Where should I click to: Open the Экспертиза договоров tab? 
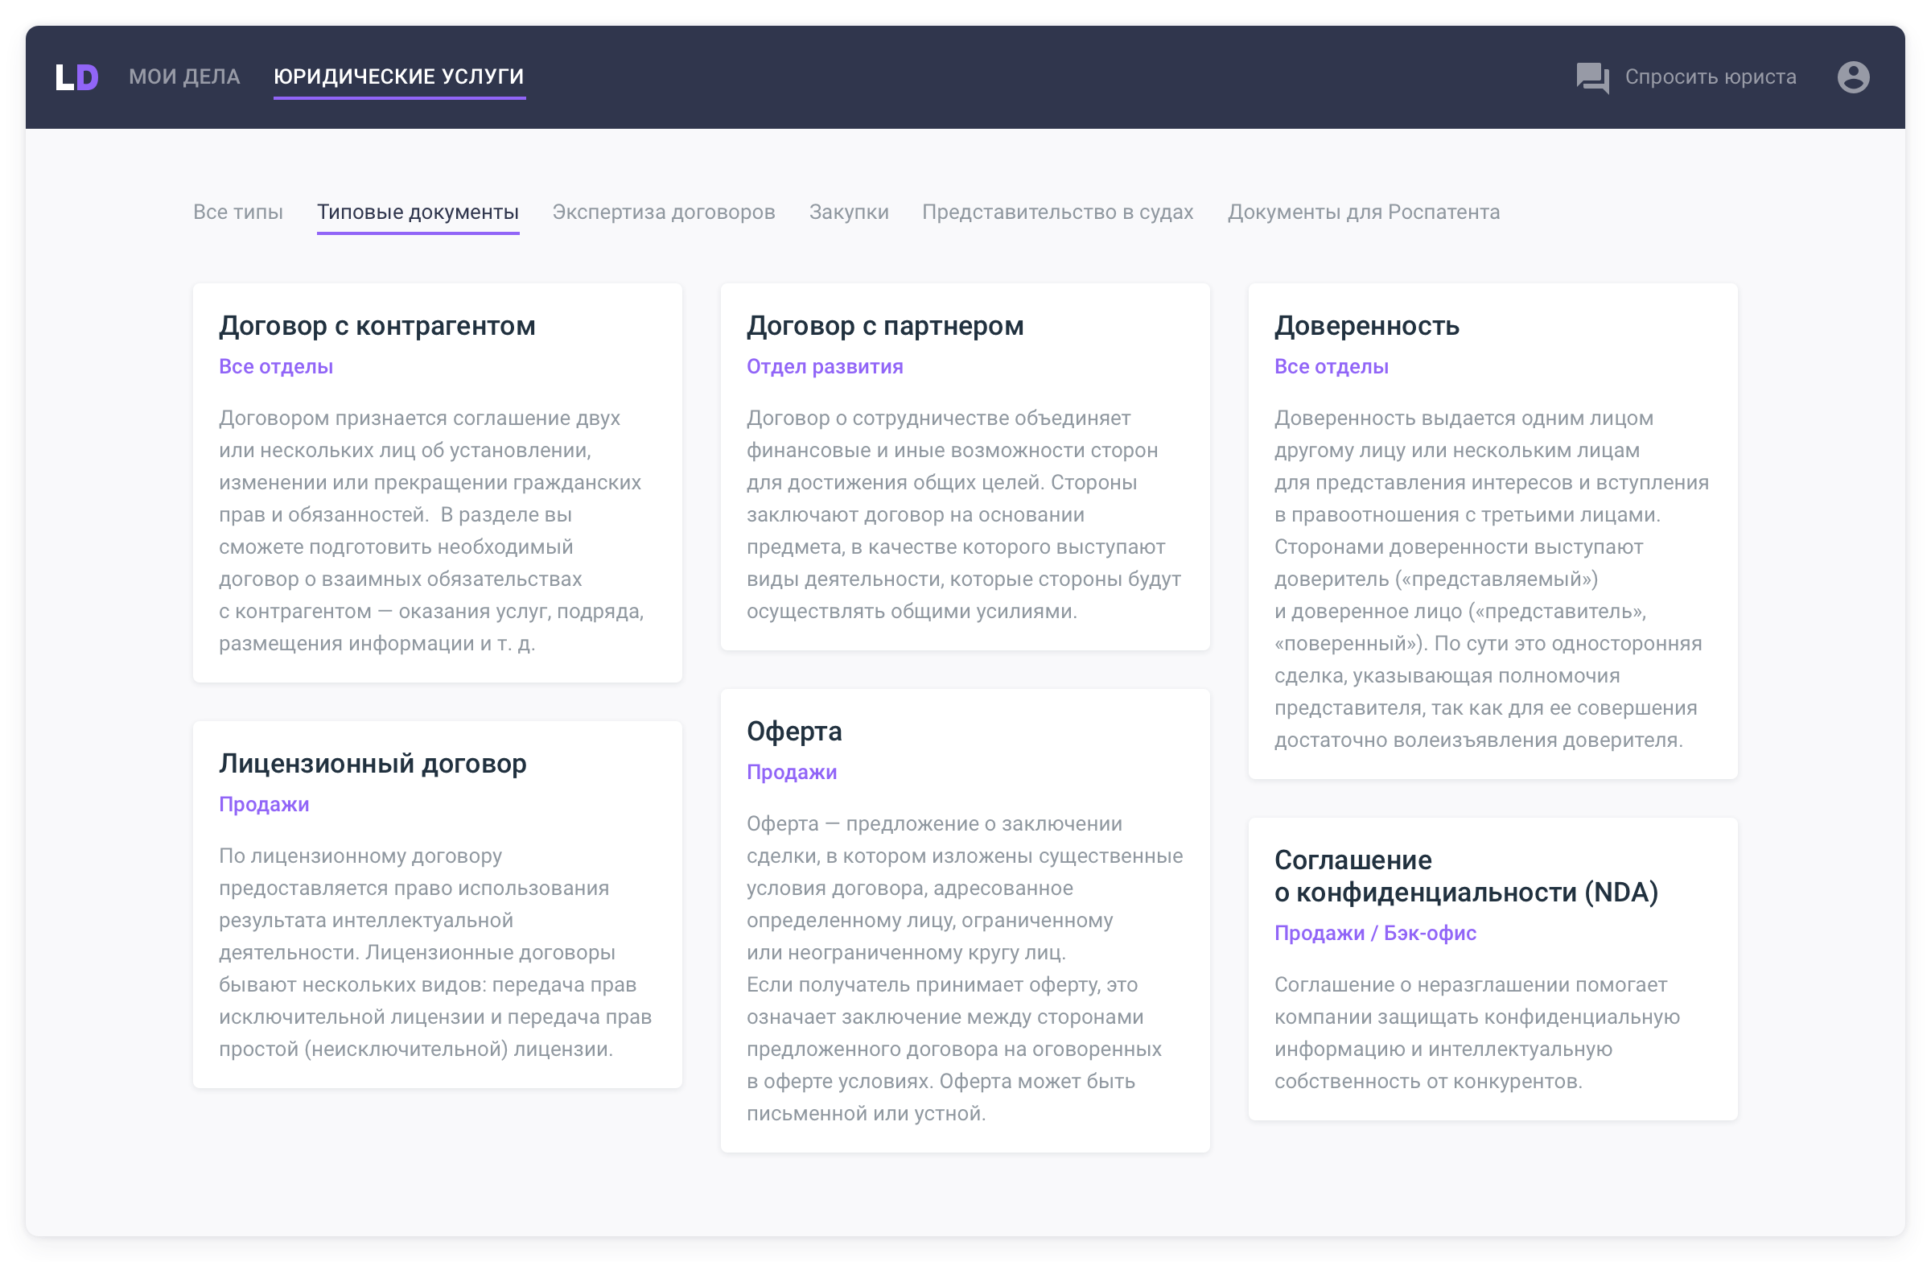[x=663, y=212]
